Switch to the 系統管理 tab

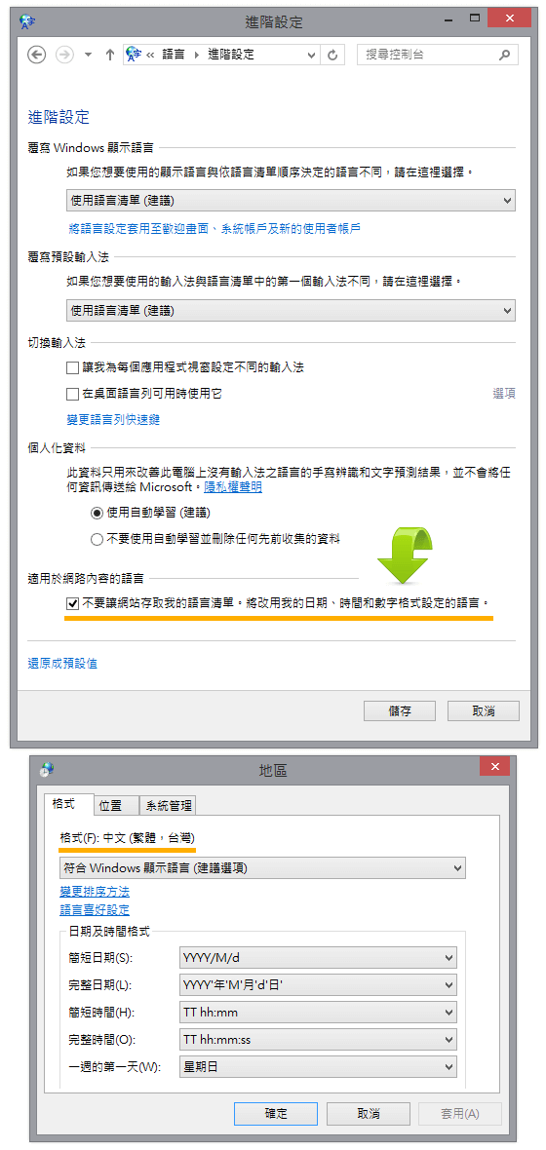point(168,805)
